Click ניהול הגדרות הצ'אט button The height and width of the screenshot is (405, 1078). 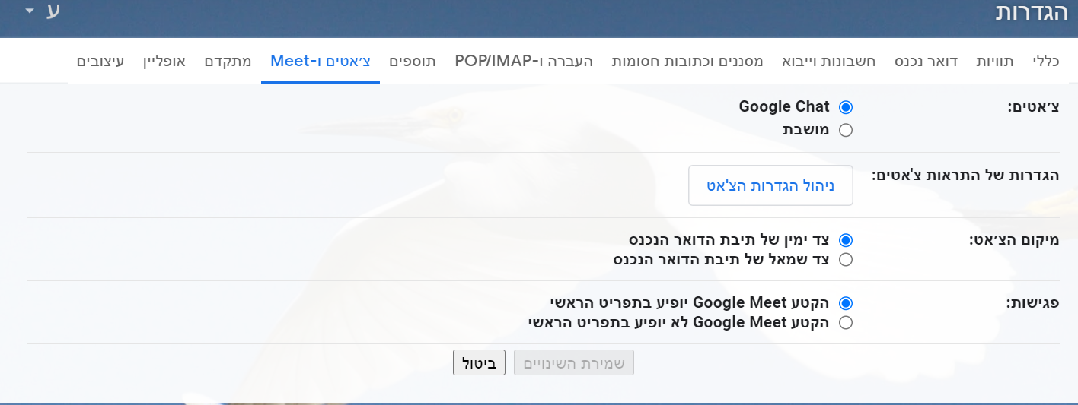click(770, 185)
